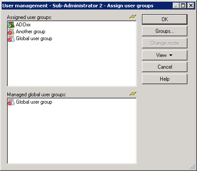Select Global user group under Managed global groups

coord(34,102)
